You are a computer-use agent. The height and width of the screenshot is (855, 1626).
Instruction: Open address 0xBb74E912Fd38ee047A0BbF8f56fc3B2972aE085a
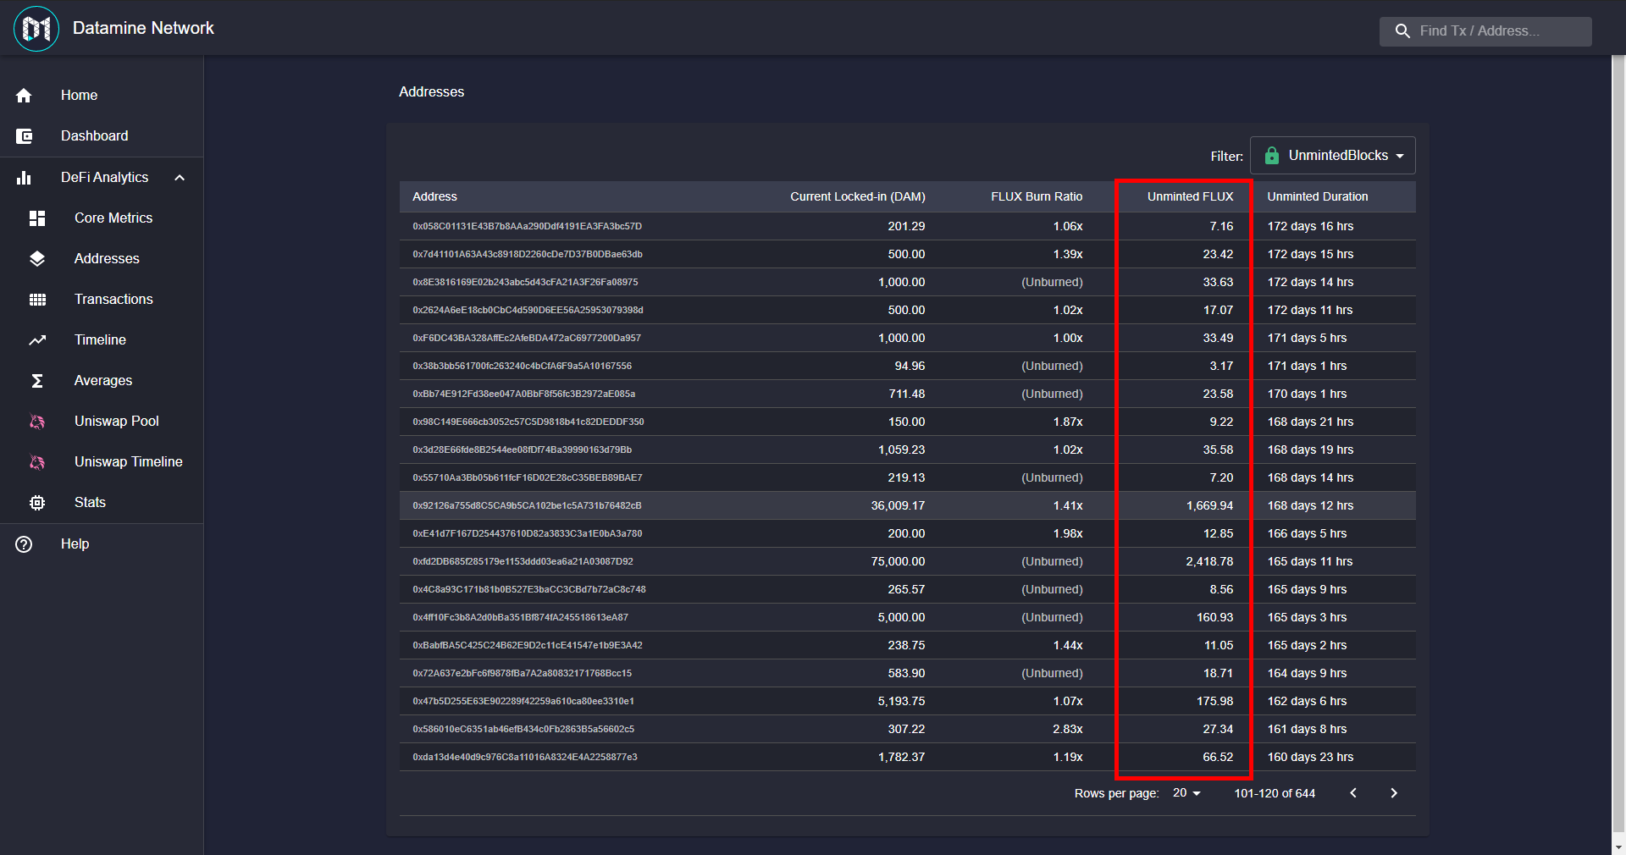[x=523, y=394]
